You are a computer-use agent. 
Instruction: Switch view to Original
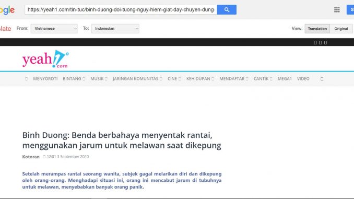tap(341, 29)
